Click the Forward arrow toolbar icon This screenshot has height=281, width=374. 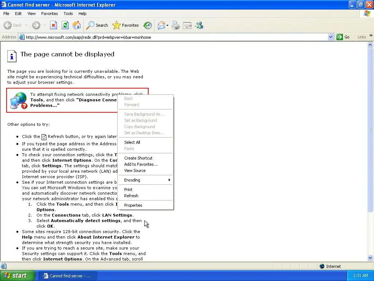coord(36,25)
